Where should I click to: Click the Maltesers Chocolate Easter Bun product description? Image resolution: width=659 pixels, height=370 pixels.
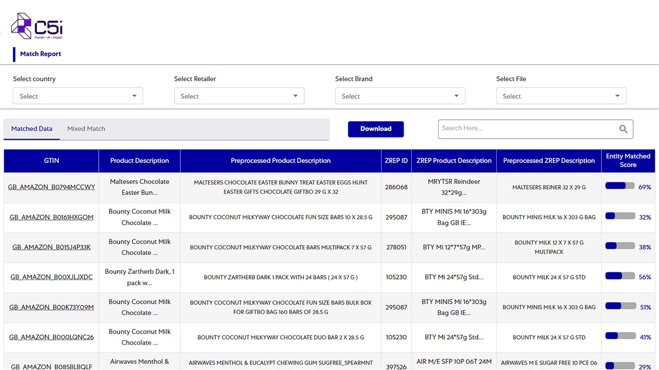[x=140, y=187]
